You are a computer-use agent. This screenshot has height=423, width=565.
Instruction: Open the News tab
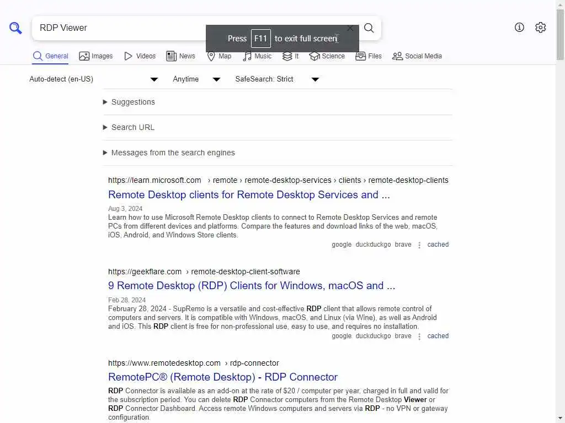(180, 56)
